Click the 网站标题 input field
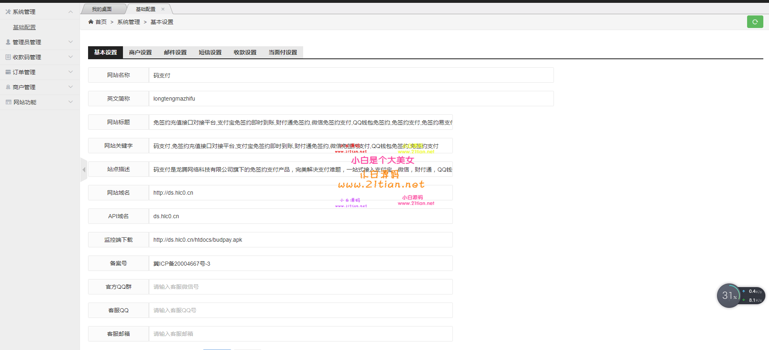The image size is (769, 350). click(x=301, y=122)
